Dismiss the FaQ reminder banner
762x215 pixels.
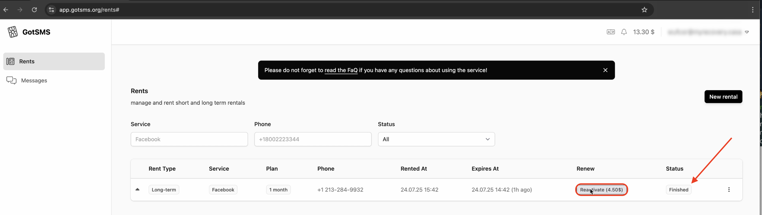point(605,70)
